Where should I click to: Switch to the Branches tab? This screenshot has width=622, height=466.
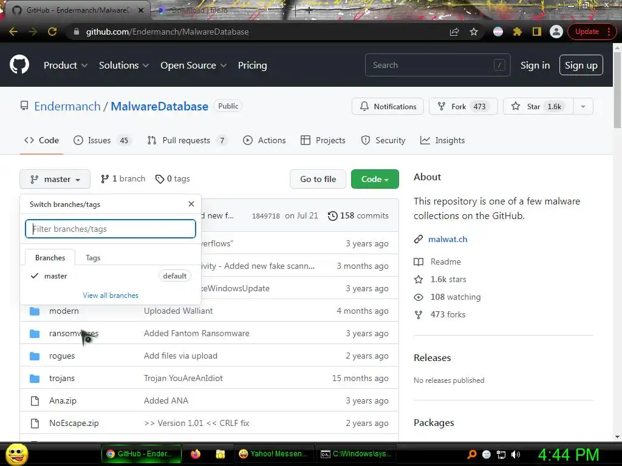coord(50,257)
